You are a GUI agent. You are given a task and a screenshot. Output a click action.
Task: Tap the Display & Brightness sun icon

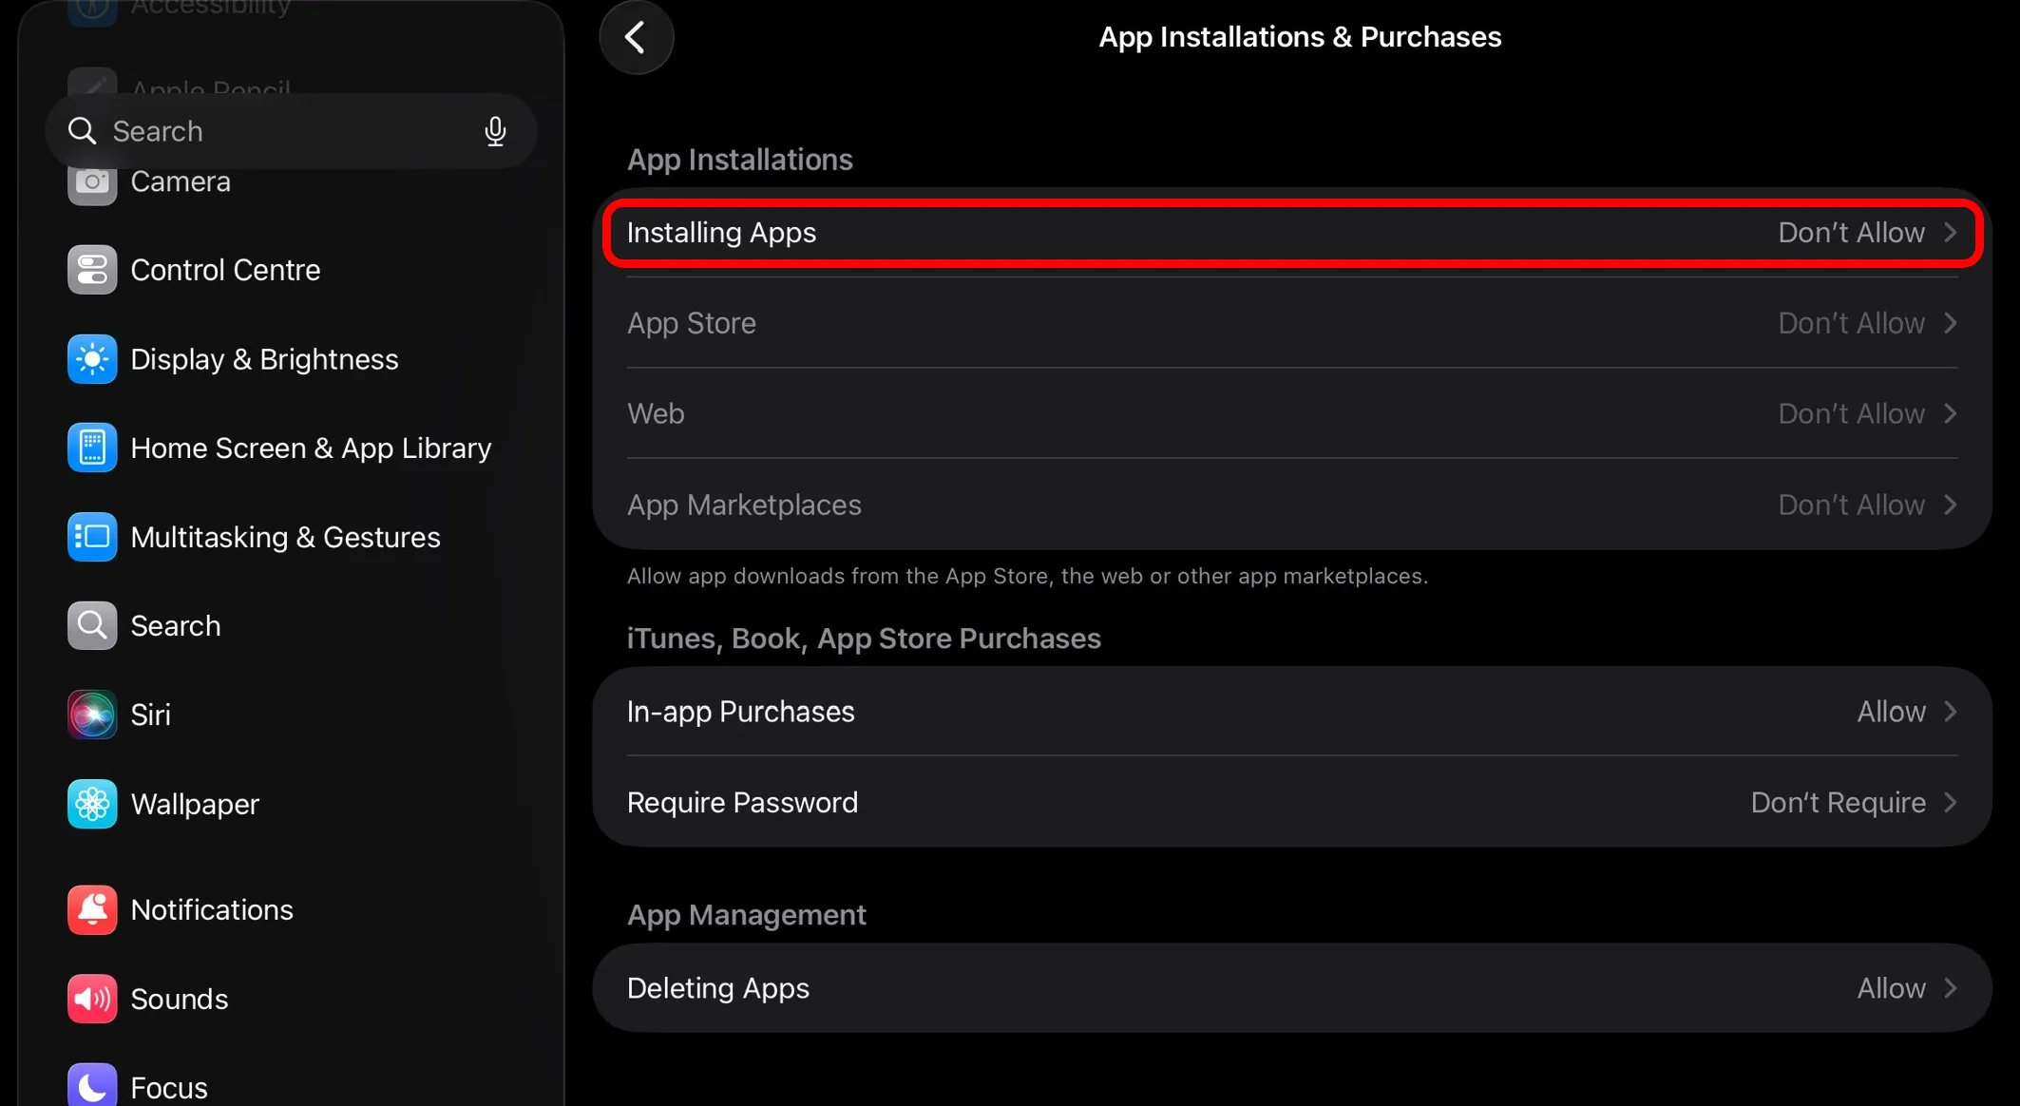[92, 359]
